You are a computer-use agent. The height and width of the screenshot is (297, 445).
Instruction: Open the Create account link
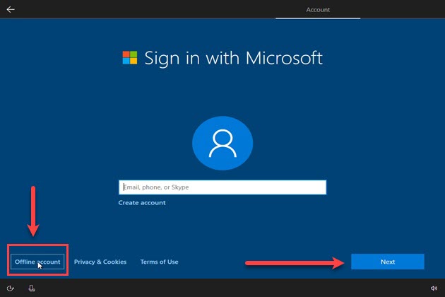[142, 203]
